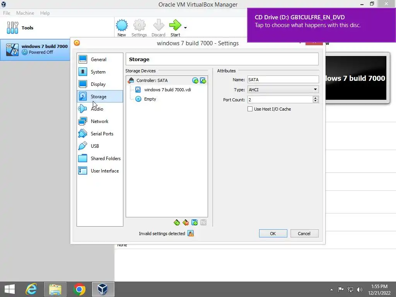This screenshot has width=396, height=297.
Task: Open the Shared Folders settings category
Action: (x=100, y=158)
